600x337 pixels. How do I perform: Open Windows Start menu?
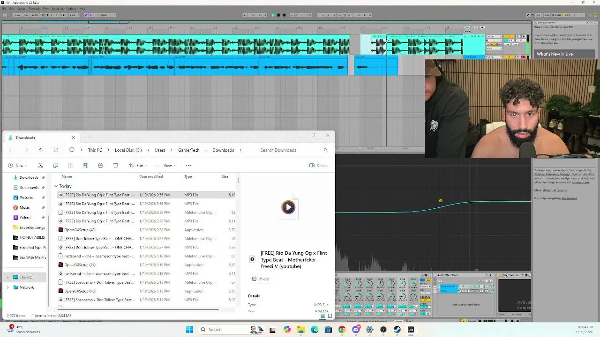click(x=189, y=330)
